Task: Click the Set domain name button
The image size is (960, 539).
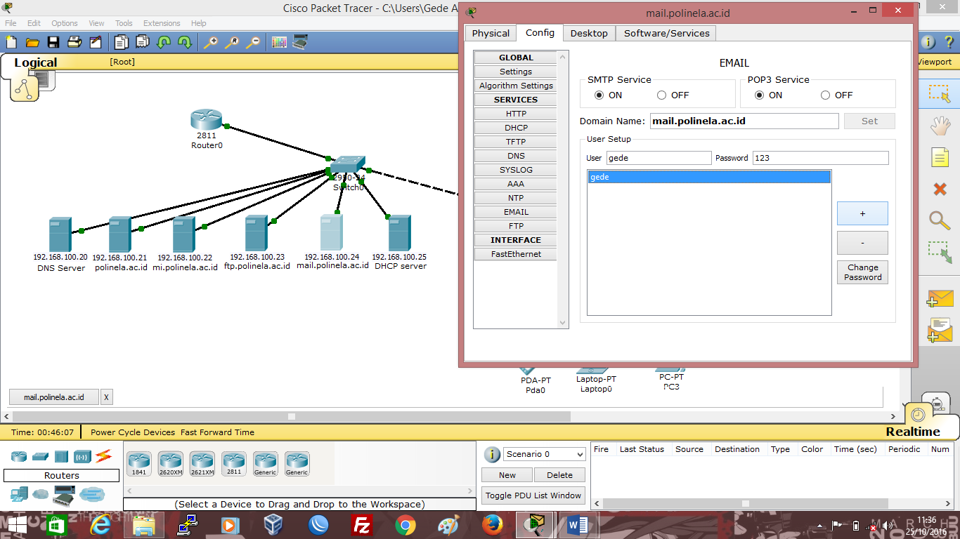Action: (x=869, y=121)
